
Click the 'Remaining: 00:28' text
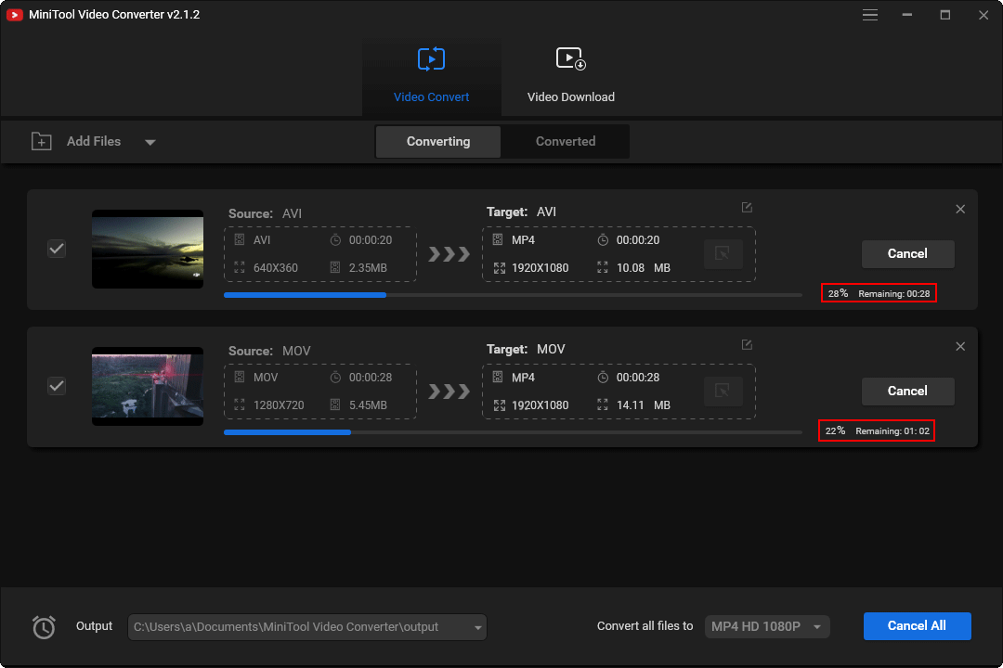pos(894,293)
